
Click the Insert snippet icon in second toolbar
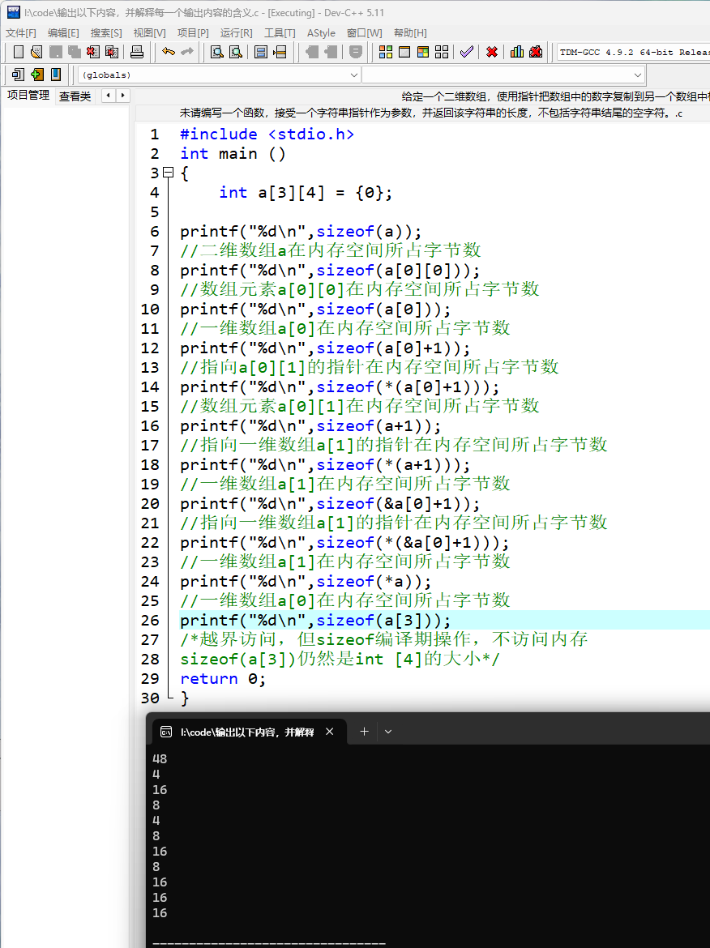click(18, 75)
